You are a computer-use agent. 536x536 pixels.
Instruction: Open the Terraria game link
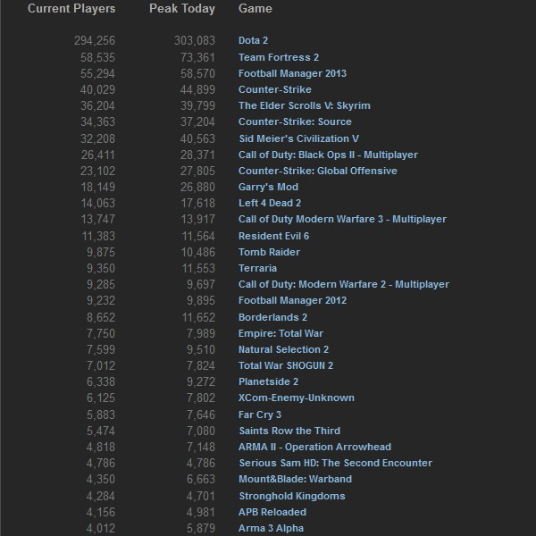tap(257, 268)
